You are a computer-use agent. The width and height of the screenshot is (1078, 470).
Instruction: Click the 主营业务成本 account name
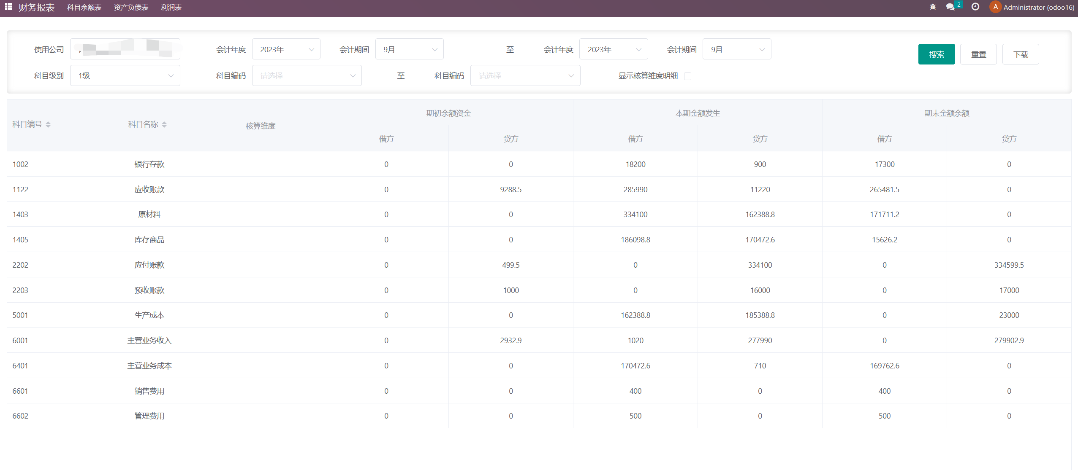(149, 365)
